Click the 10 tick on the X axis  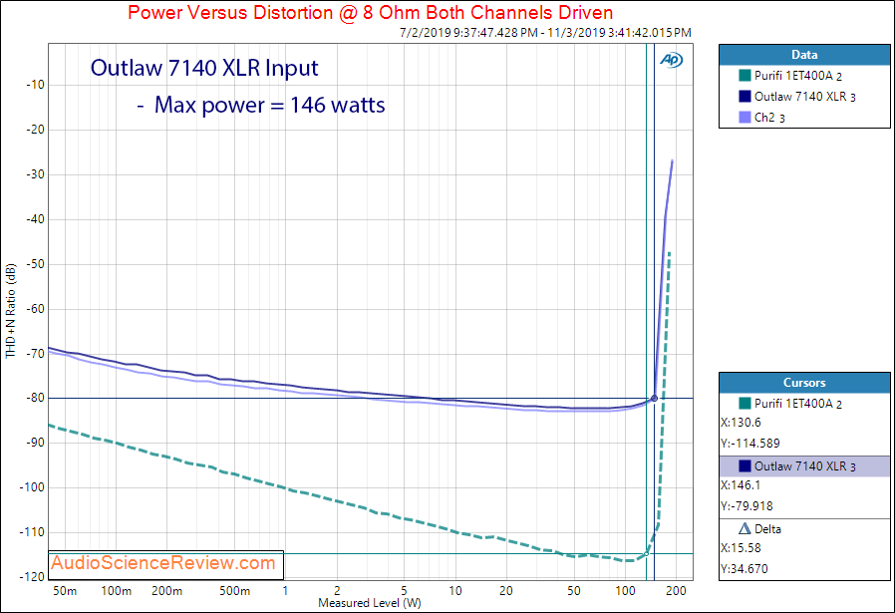click(x=454, y=591)
